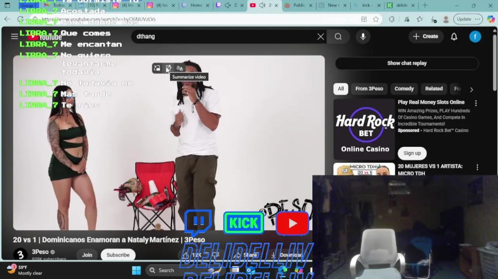
Task: Open YouTube notifications bell
Action: coord(454,36)
